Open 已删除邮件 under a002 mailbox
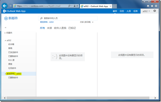This screenshot has height=102, width=161. click(13, 56)
